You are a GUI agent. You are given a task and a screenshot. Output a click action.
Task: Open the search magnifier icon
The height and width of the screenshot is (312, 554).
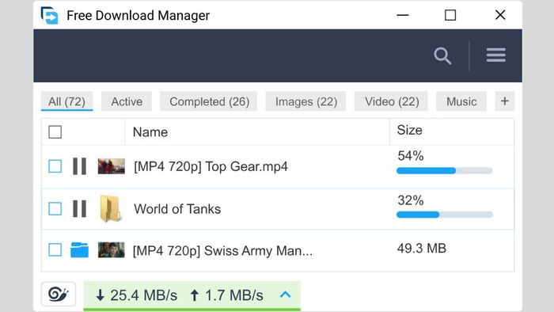(442, 56)
